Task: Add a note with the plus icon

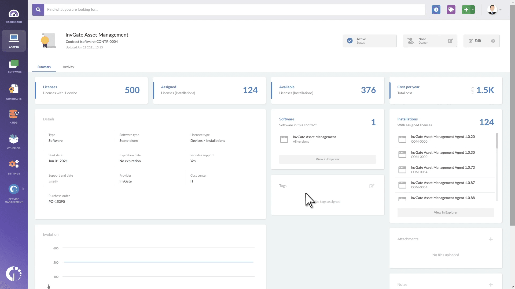Action: 491,285
